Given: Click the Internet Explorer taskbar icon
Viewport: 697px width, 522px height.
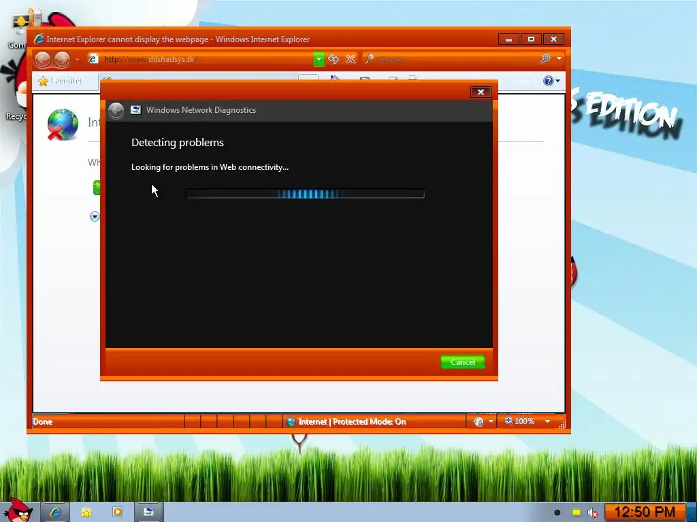Looking at the screenshot, I should coord(55,512).
